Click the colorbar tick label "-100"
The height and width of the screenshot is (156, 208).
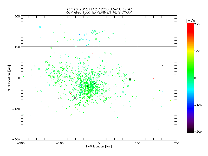(198, 105)
